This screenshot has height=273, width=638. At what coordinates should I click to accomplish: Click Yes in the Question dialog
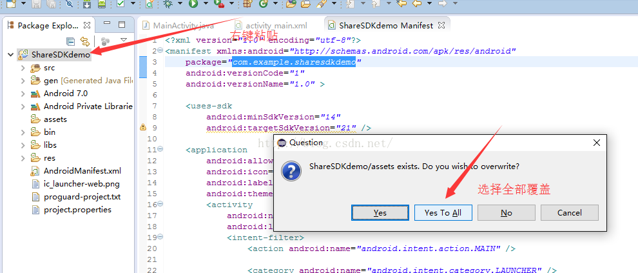[x=380, y=213]
